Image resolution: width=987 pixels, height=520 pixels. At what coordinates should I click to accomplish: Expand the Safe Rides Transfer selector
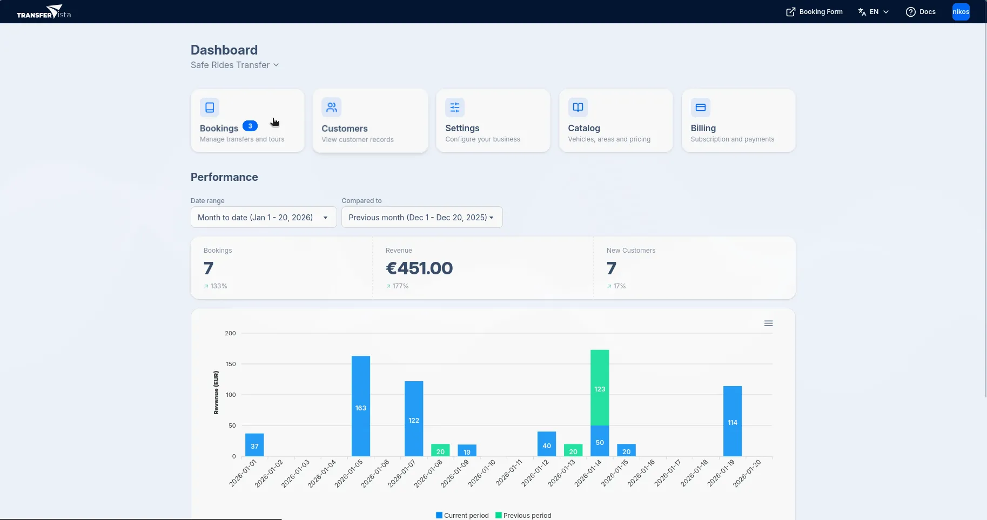[235, 65]
